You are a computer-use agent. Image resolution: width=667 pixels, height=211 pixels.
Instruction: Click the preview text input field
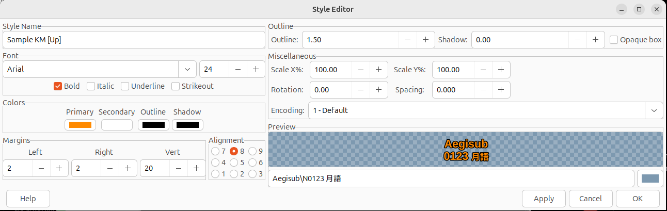click(x=451, y=179)
